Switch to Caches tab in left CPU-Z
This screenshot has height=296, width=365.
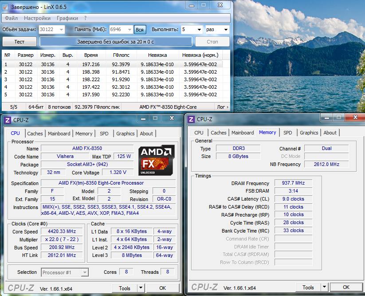(35, 134)
